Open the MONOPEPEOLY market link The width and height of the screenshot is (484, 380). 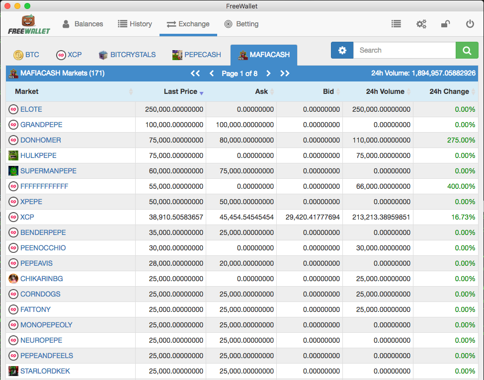(46, 325)
